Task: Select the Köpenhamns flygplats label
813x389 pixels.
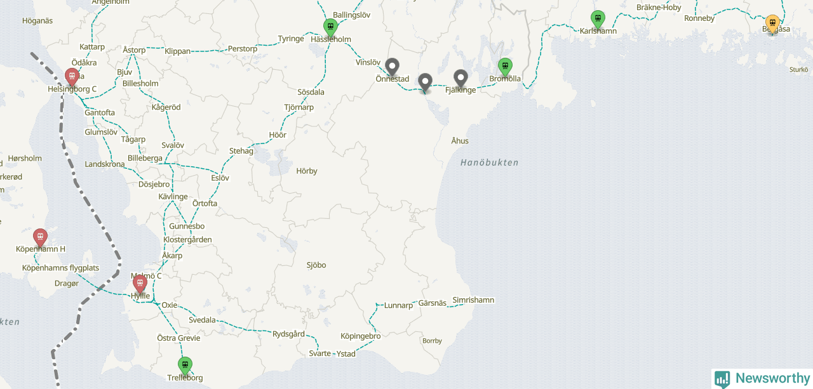Action: [60, 268]
